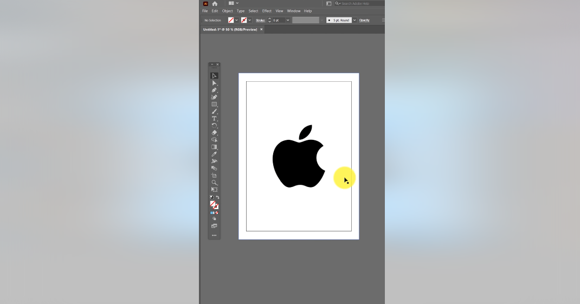The width and height of the screenshot is (580, 304).
Task: Close the floating toolbox panel
Action: (x=217, y=64)
